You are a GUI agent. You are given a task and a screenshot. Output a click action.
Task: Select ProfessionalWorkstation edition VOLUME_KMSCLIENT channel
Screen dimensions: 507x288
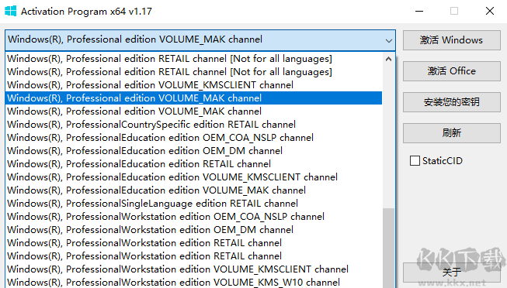coord(193,269)
